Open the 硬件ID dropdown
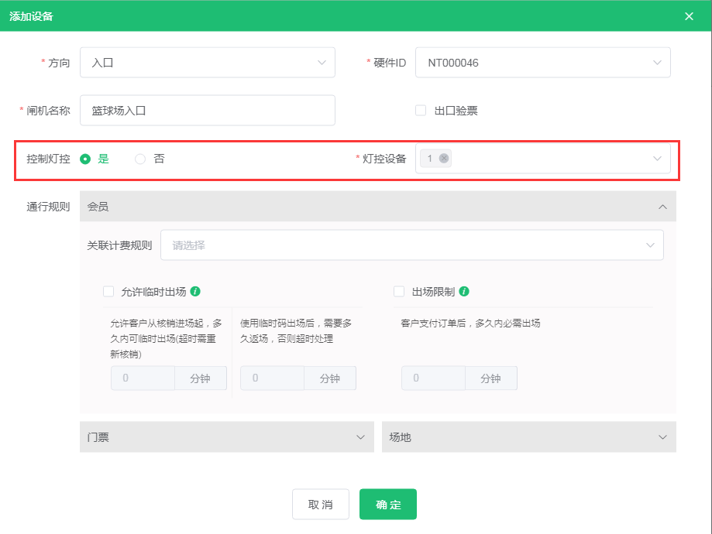Image resolution: width=712 pixels, height=534 pixels. (542, 63)
